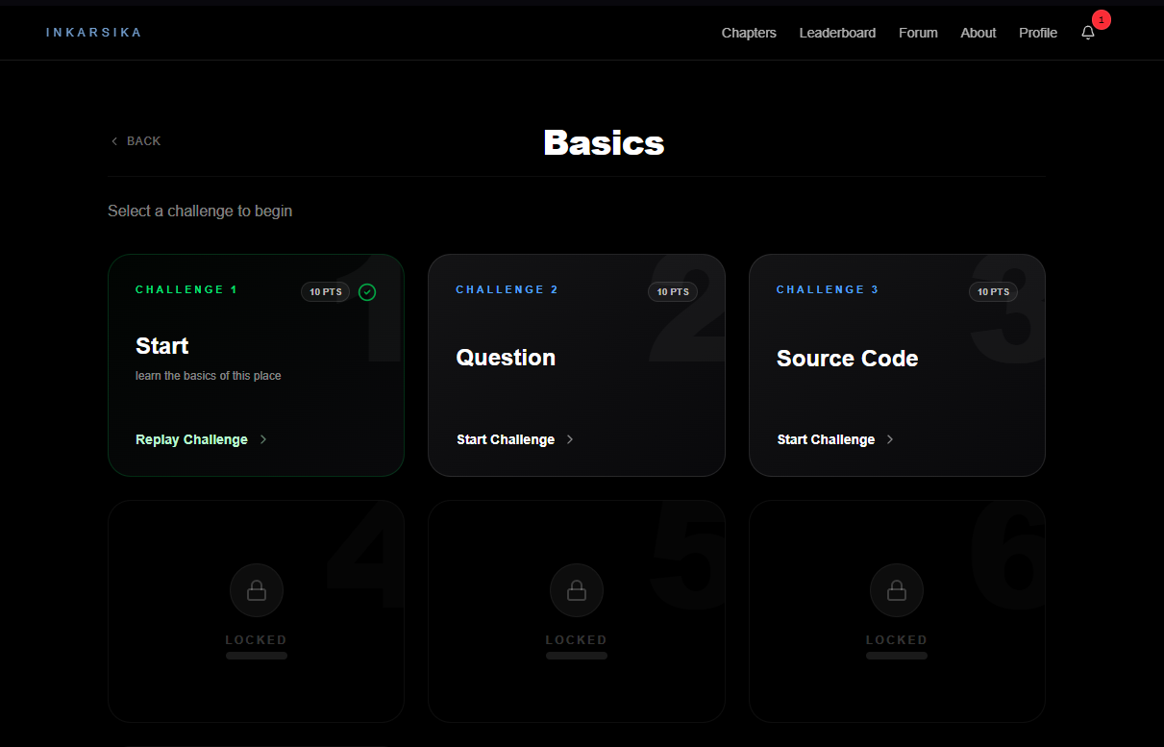Select the Source Code challenge card
The image size is (1164, 747).
click(x=896, y=365)
